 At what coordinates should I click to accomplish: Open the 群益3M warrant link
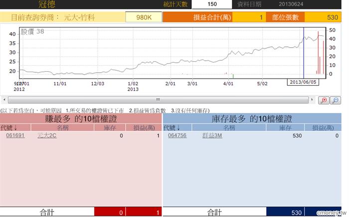[x=212, y=135]
